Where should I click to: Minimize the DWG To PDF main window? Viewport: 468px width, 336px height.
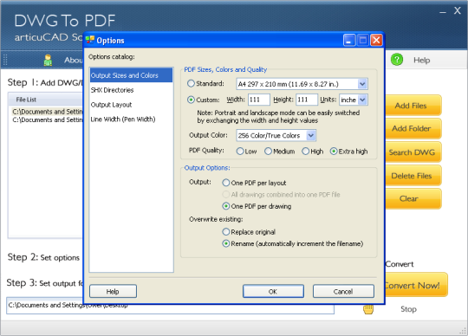pos(443,12)
